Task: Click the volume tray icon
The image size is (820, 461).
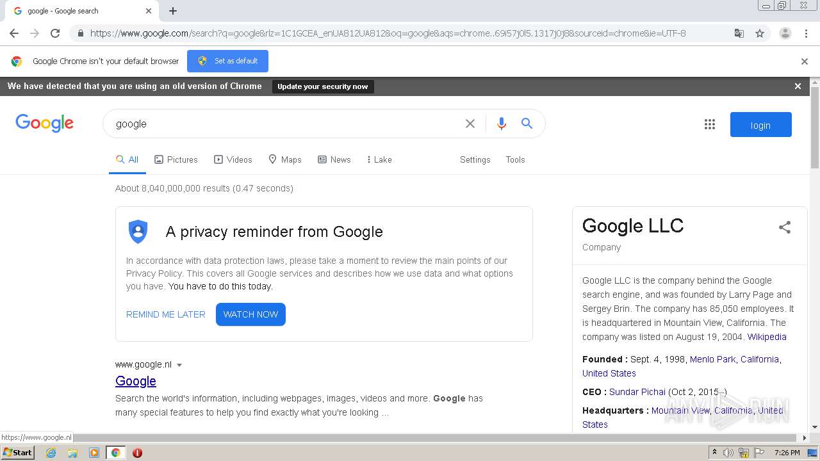Action: [728, 453]
